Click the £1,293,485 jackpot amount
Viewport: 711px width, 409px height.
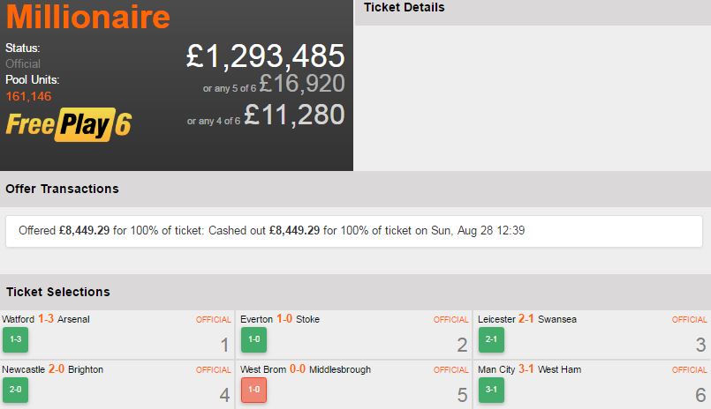pos(265,56)
